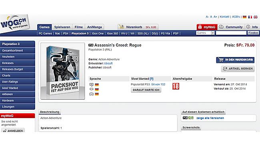This screenshot has height=146, width=260.
Task: Go to Mac category
Action: [57, 34]
